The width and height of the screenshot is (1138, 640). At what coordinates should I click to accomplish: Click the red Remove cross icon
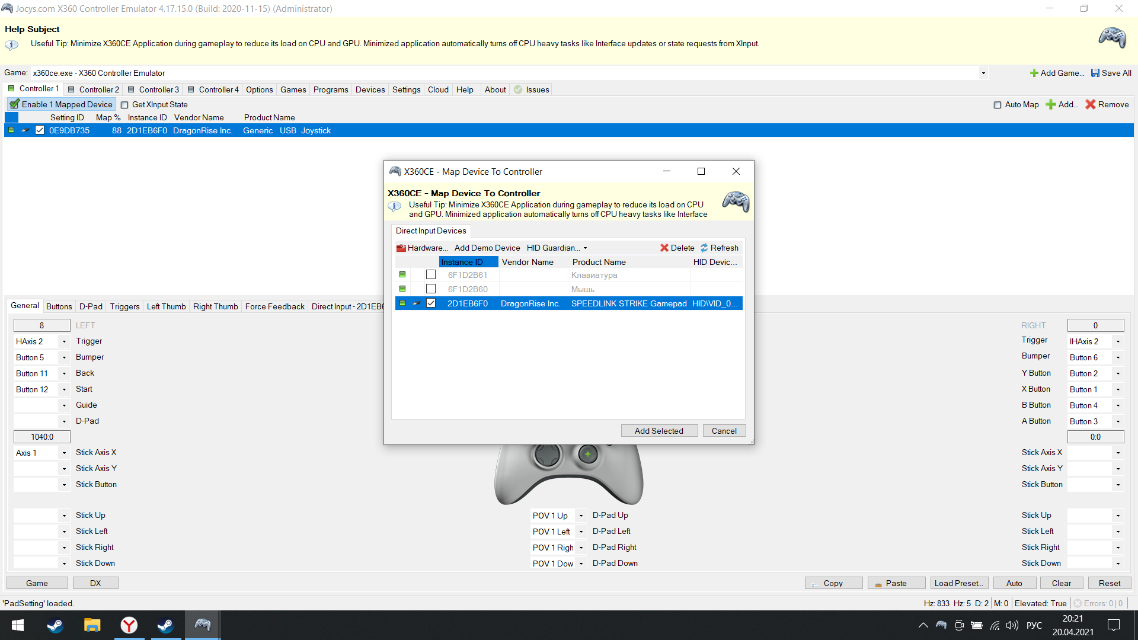[1091, 104]
